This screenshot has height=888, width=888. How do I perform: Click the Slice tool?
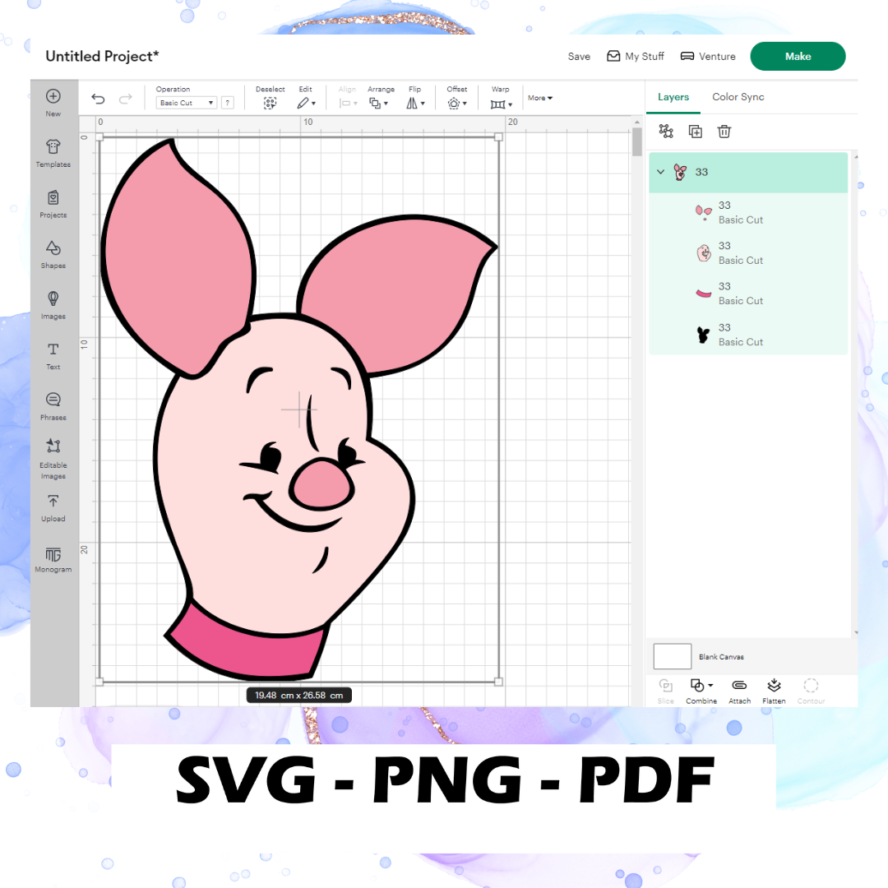coord(665,691)
